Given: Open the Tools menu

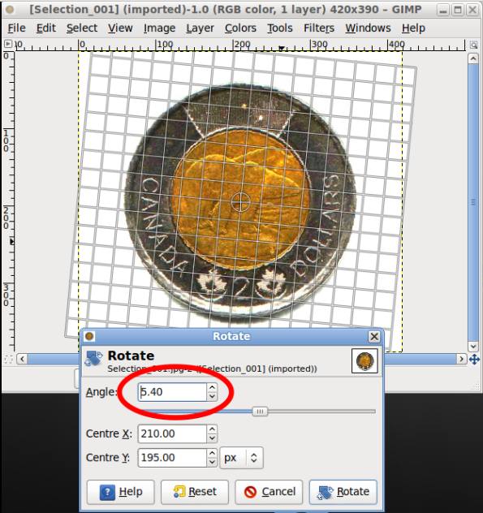Looking at the screenshot, I should pyautogui.click(x=280, y=28).
